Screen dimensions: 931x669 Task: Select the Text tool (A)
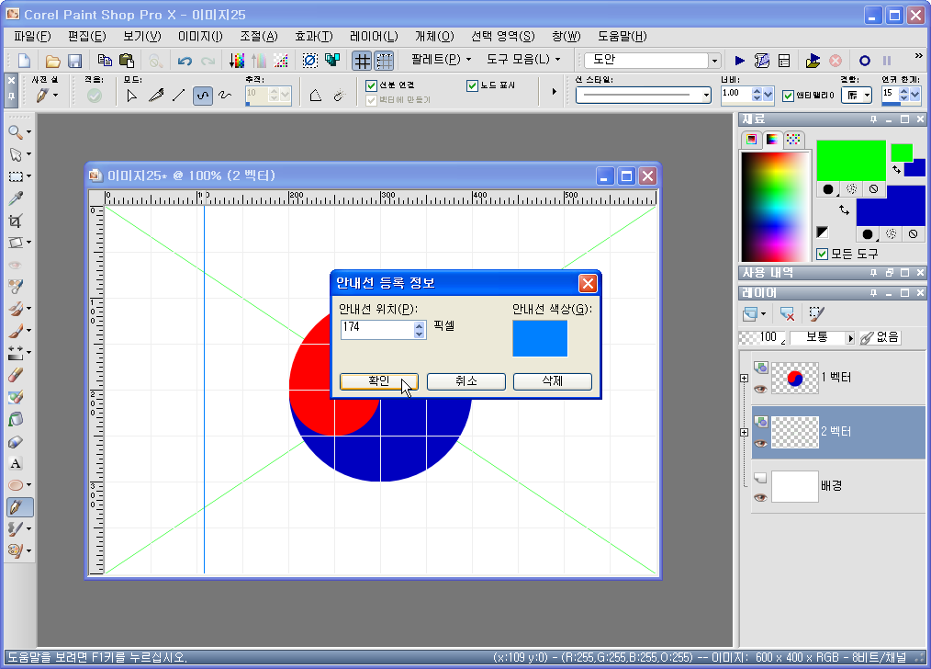pyautogui.click(x=16, y=463)
